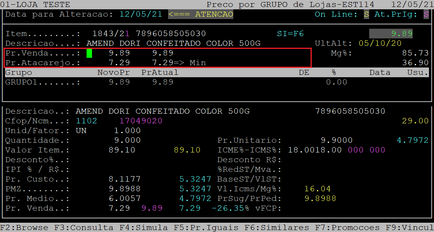This screenshot has width=434, height=232.
Task: Choose F9:Vincul at bottom right
Action: point(410,228)
